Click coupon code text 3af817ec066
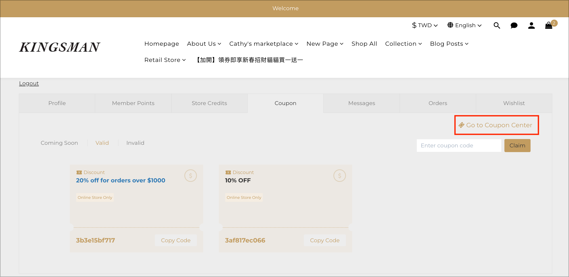569x277 pixels. coord(245,240)
